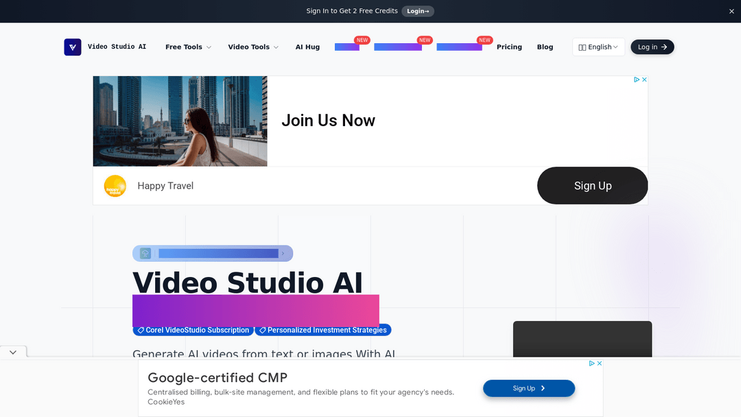741x417 pixels.
Task: Expand the Video Tools menu
Action: (253, 47)
